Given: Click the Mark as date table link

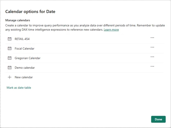Looking at the screenshot, I should [19, 88].
